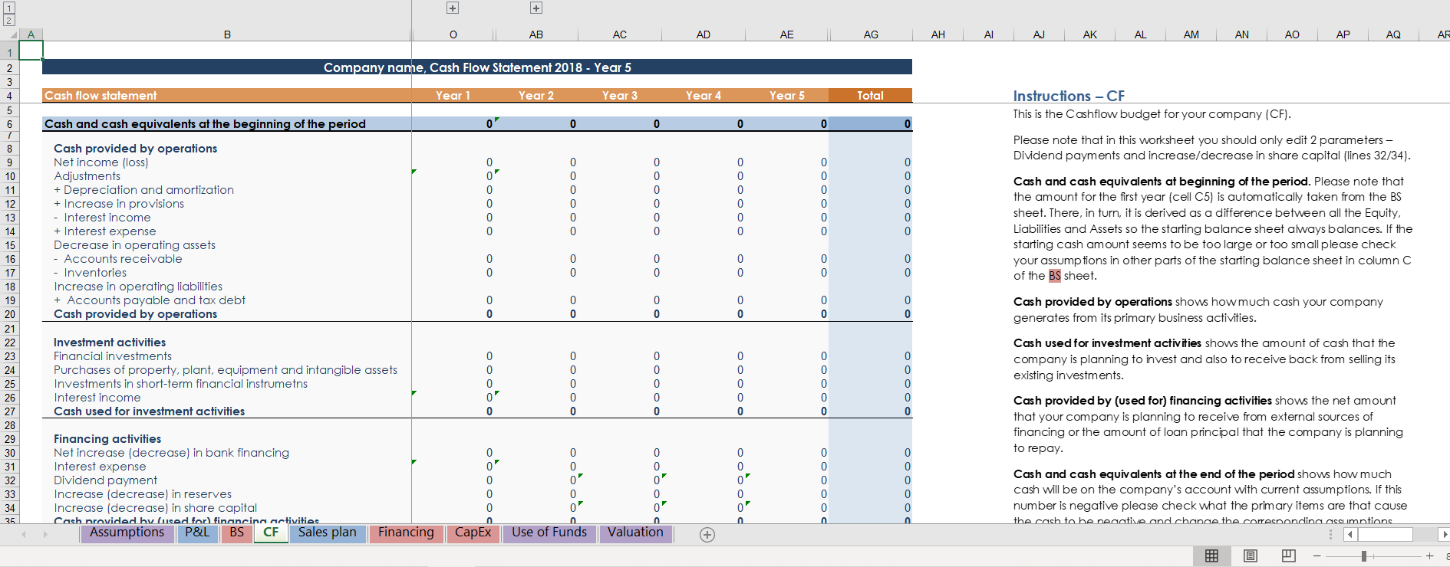The width and height of the screenshot is (1450, 567).
Task: Switch to Normal view
Action: (1211, 556)
